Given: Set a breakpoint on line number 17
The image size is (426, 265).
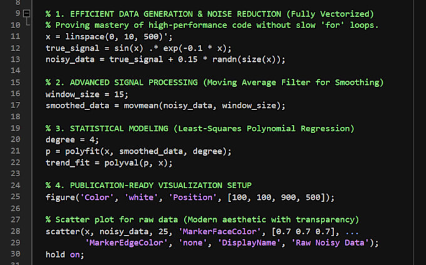Looking at the screenshot, I should (x=15, y=105).
